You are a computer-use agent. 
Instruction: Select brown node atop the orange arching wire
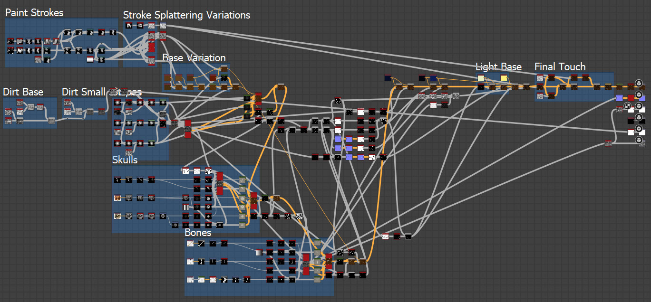click(281, 86)
